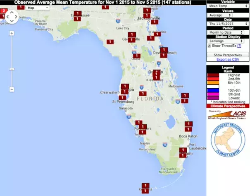Pan the map up using arrow control
Image resolution: width=250 pixels, height=196 pixels.
12,12
